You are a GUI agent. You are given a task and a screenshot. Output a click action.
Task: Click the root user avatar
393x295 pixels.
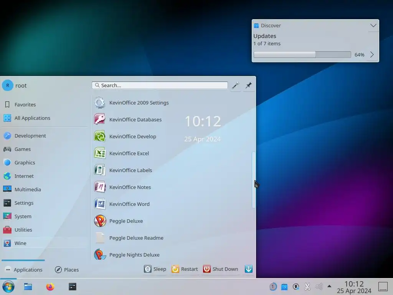[x=8, y=86]
